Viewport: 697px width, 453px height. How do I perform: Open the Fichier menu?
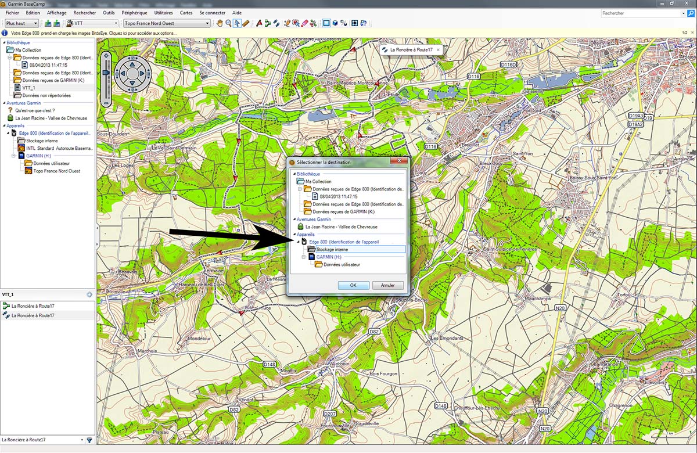click(12, 13)
